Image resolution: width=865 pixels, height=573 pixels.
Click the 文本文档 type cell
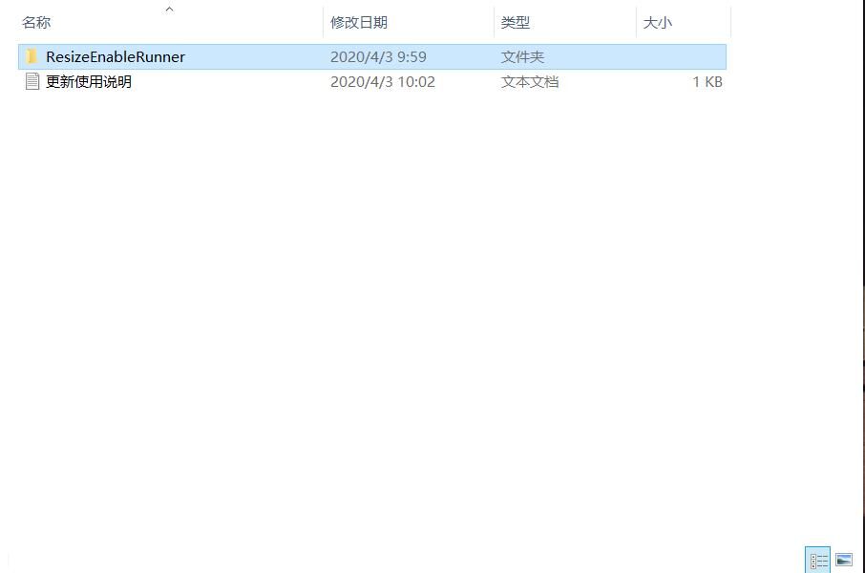tap(530, 82)
